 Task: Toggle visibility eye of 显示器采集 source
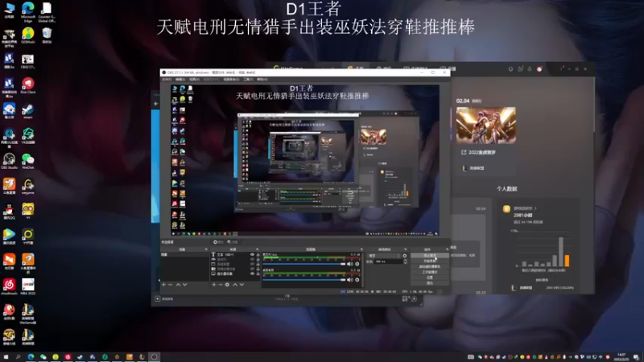[x=252, y=274]
